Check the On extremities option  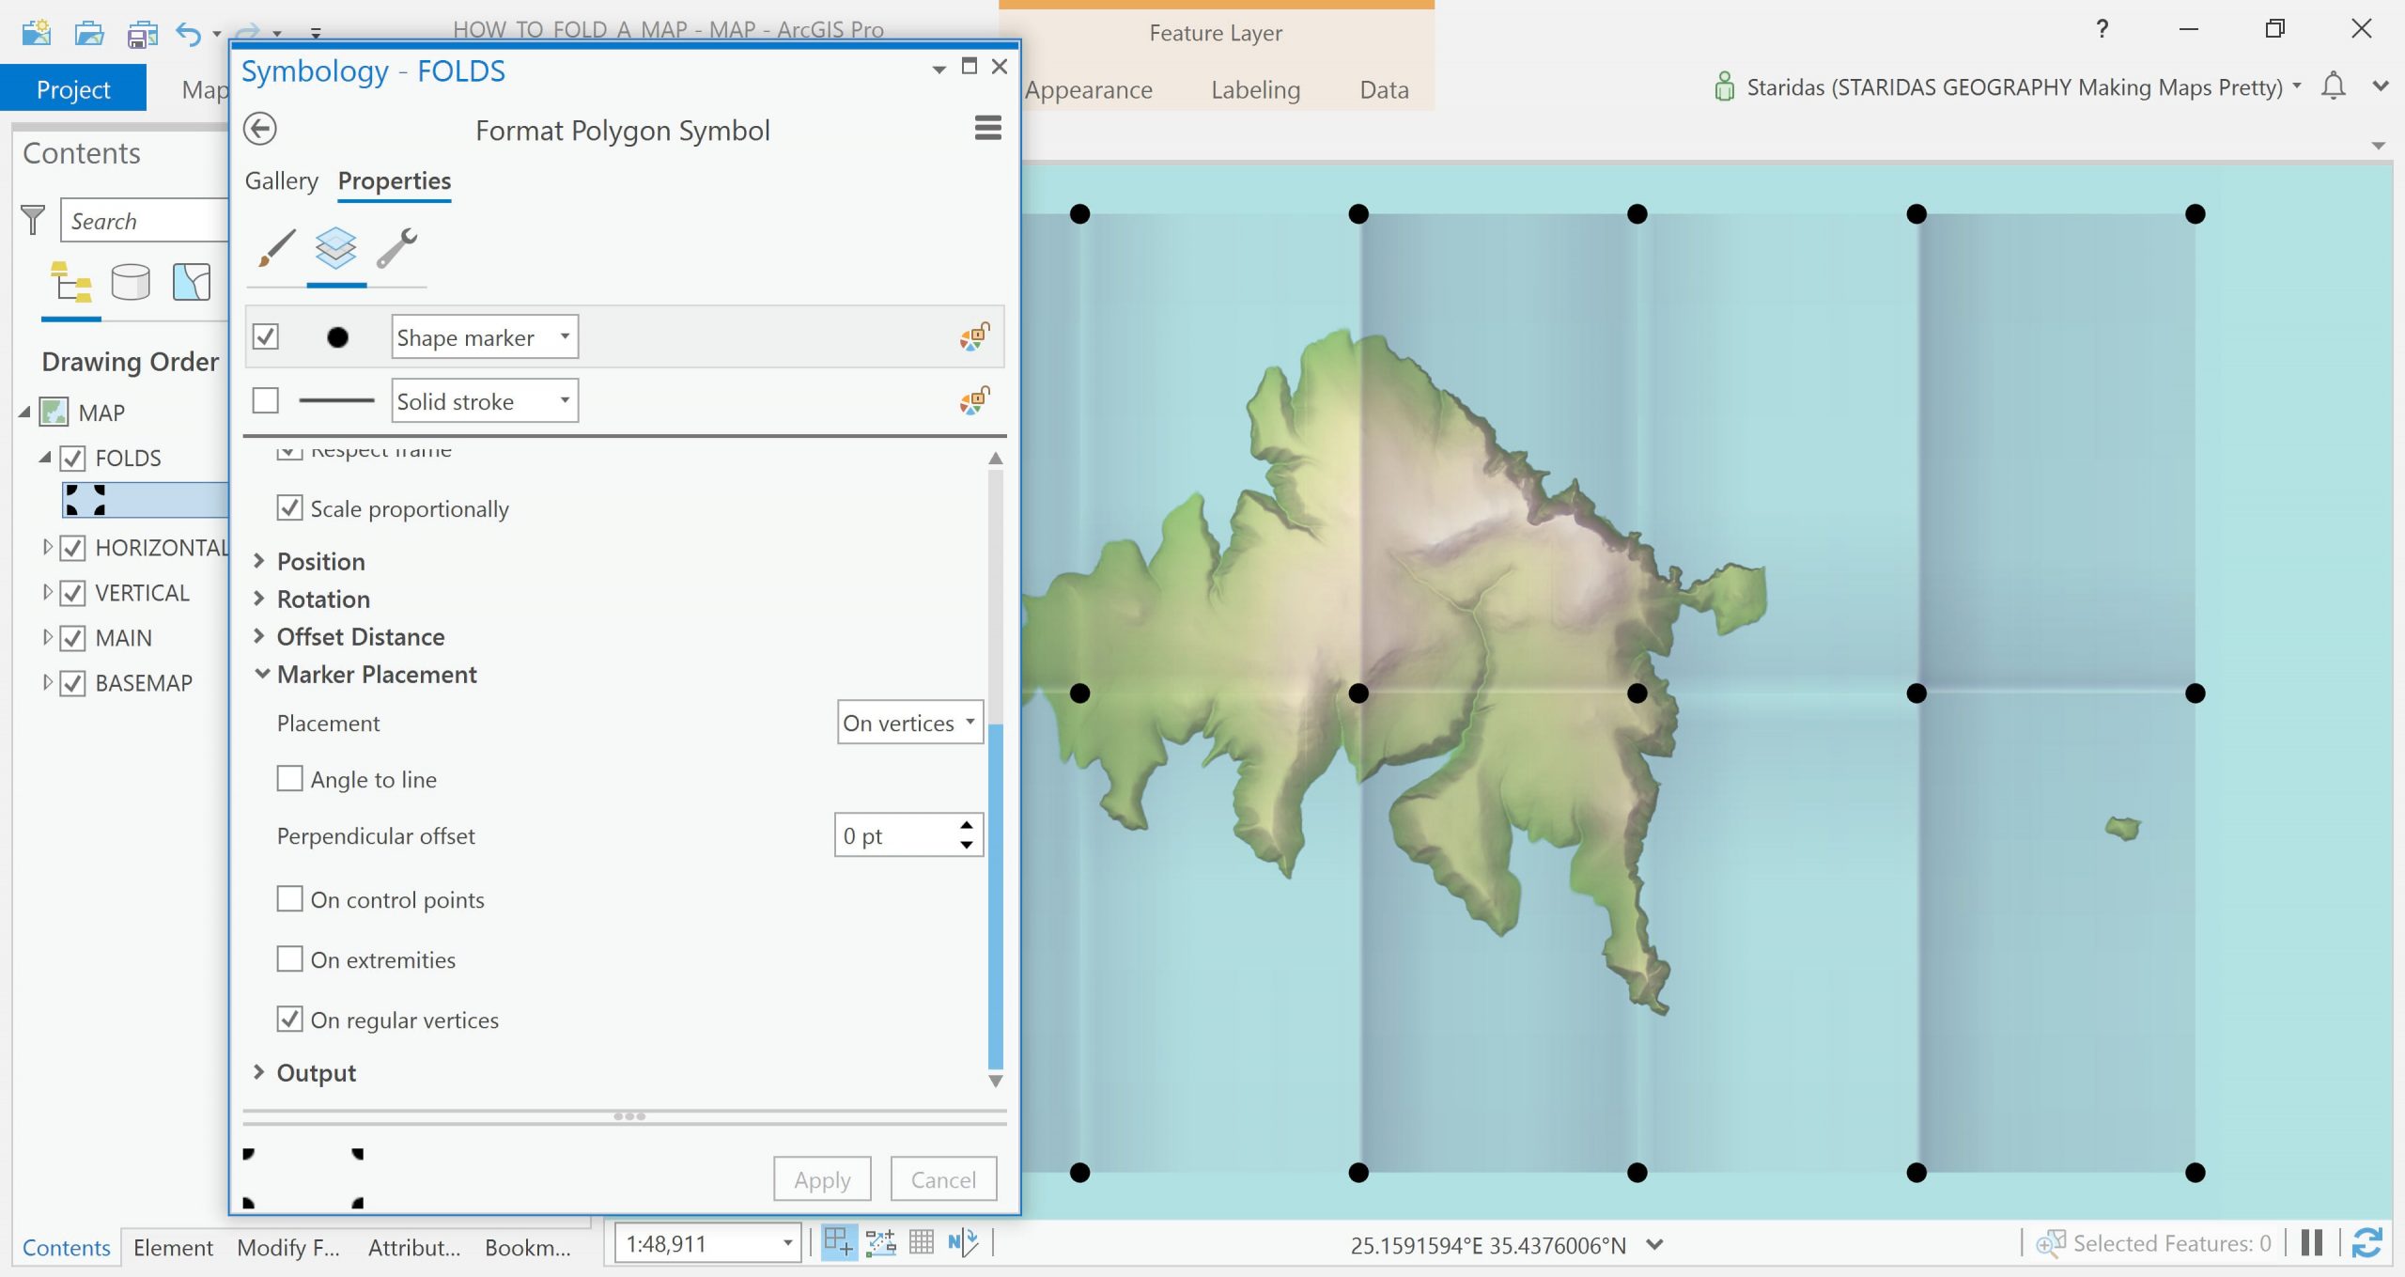pyautogui.click(x=290, y=959)
